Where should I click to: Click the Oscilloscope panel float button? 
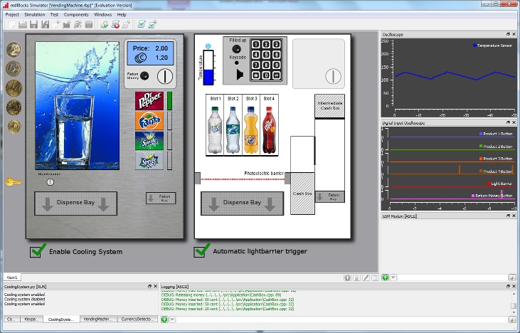pyautogui.click(x=509, y=33)
